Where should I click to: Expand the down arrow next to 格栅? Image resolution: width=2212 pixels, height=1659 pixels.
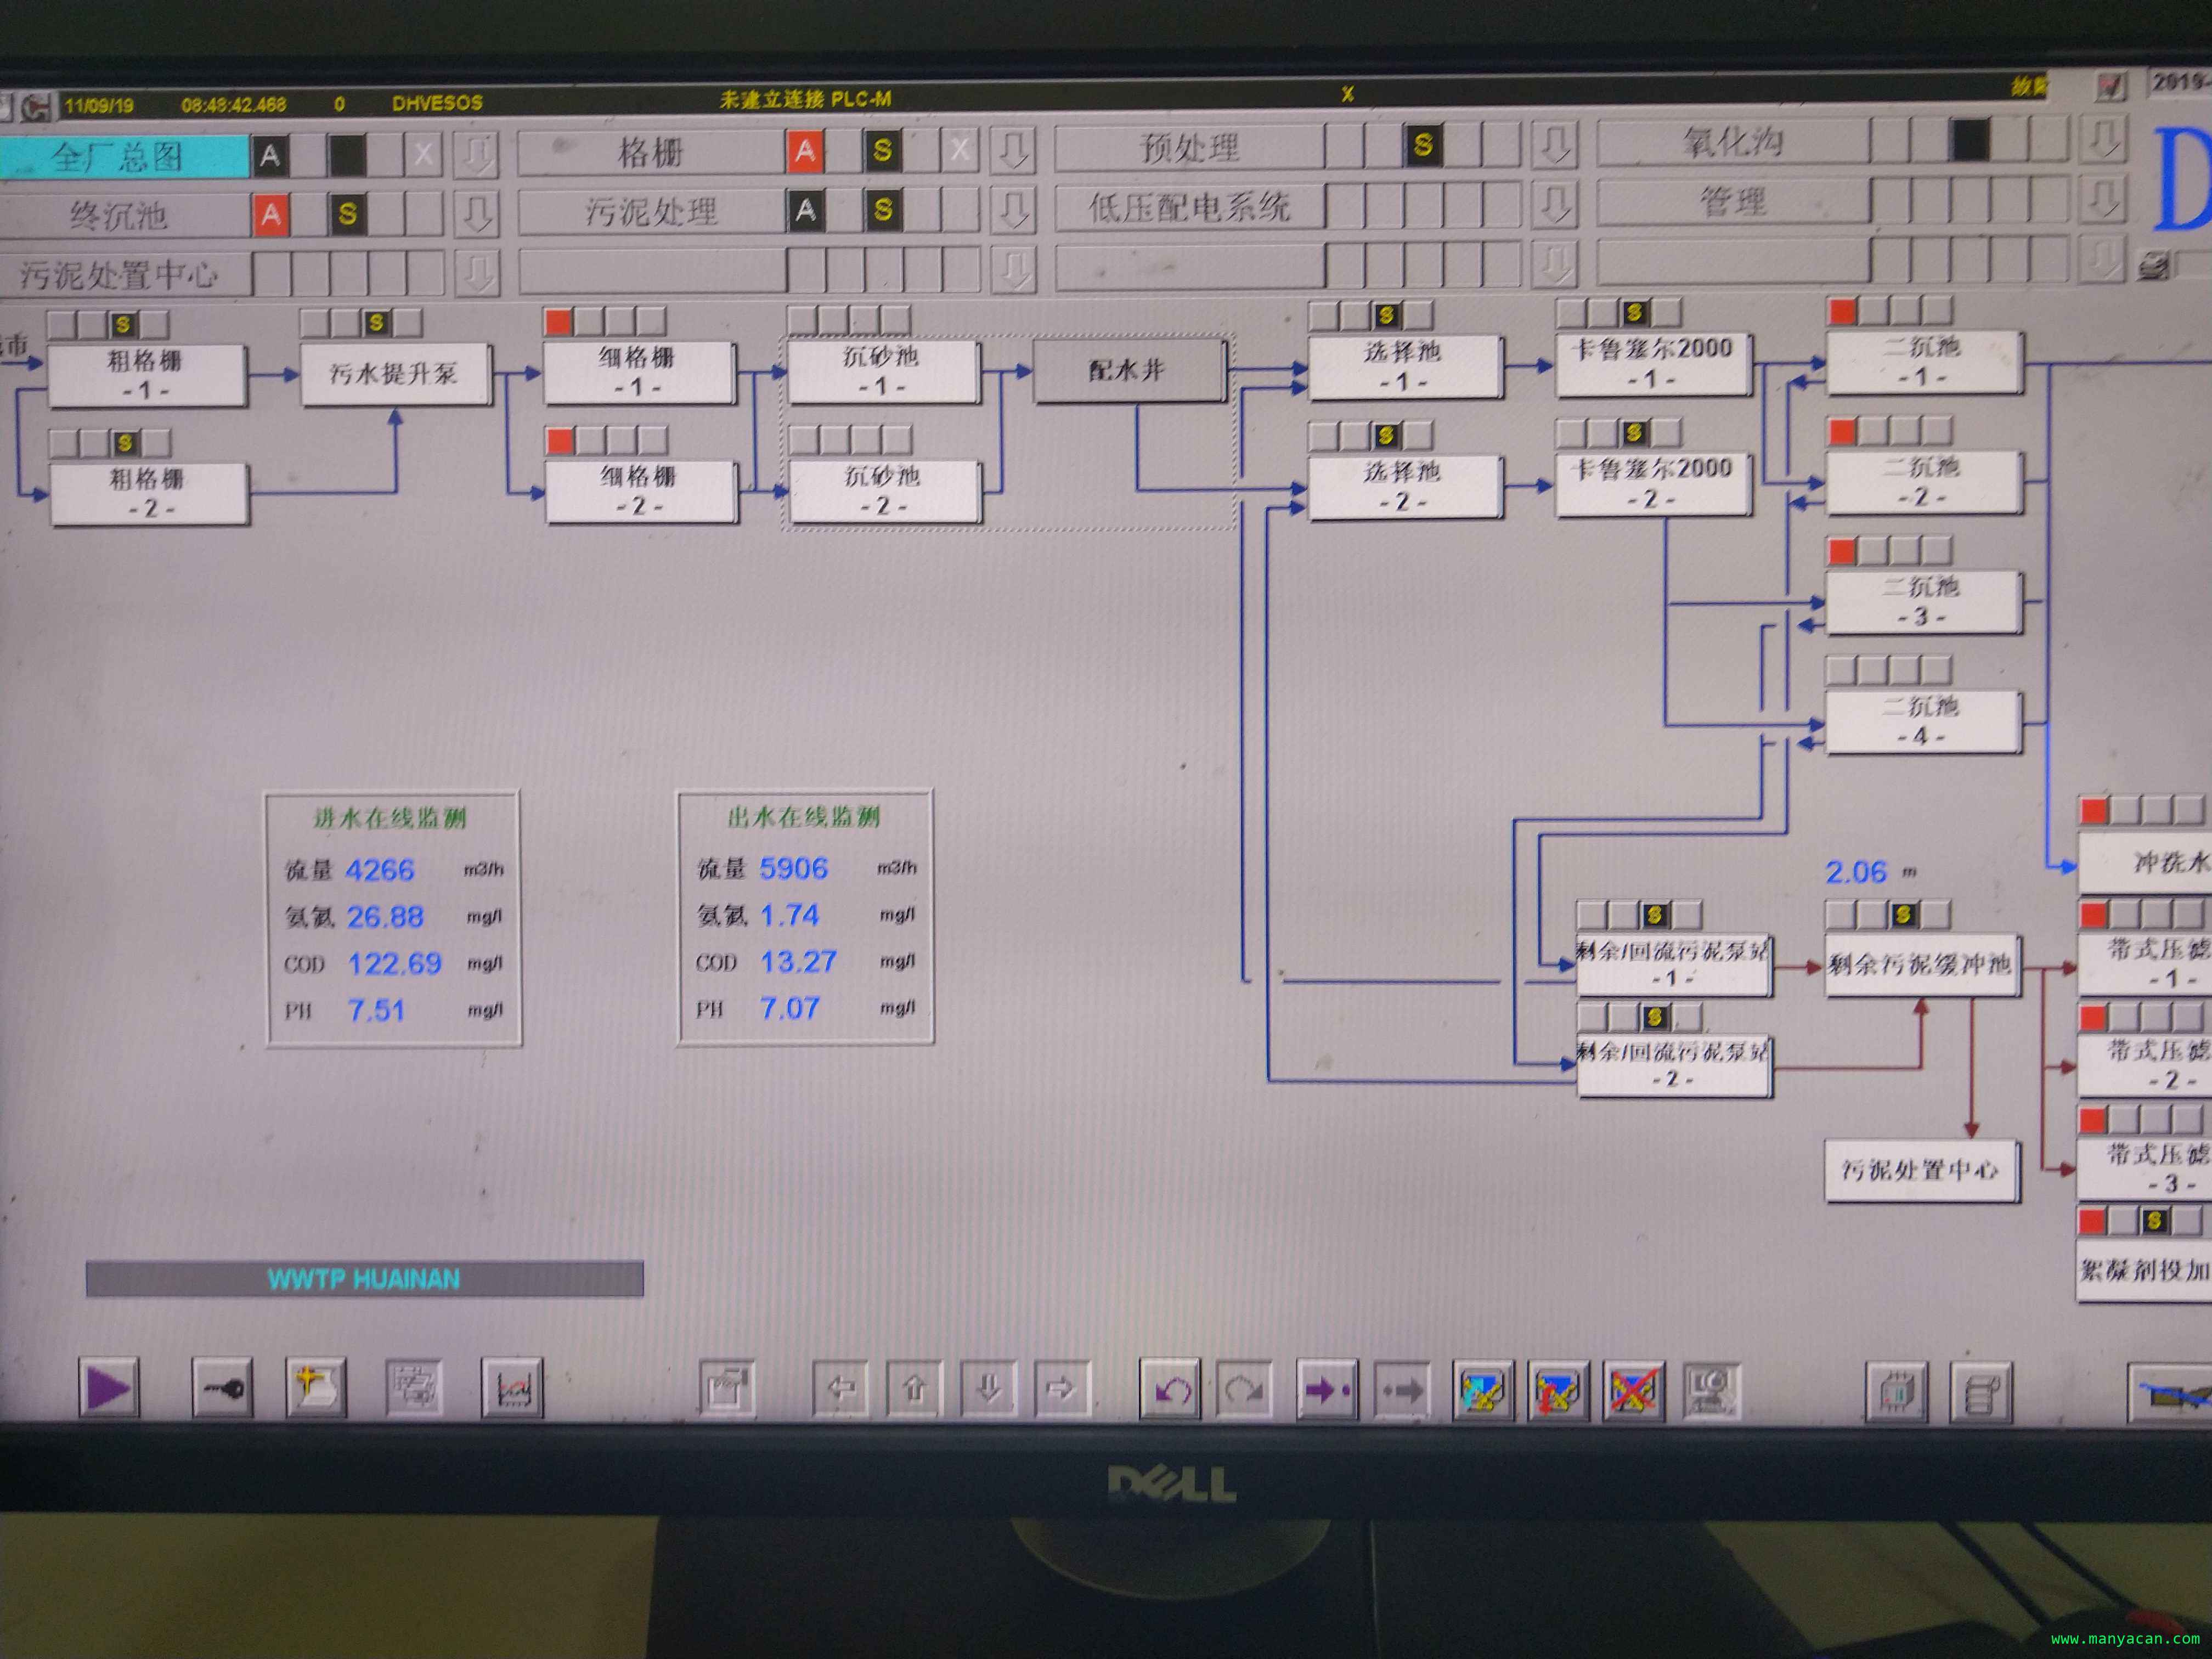1012,151
